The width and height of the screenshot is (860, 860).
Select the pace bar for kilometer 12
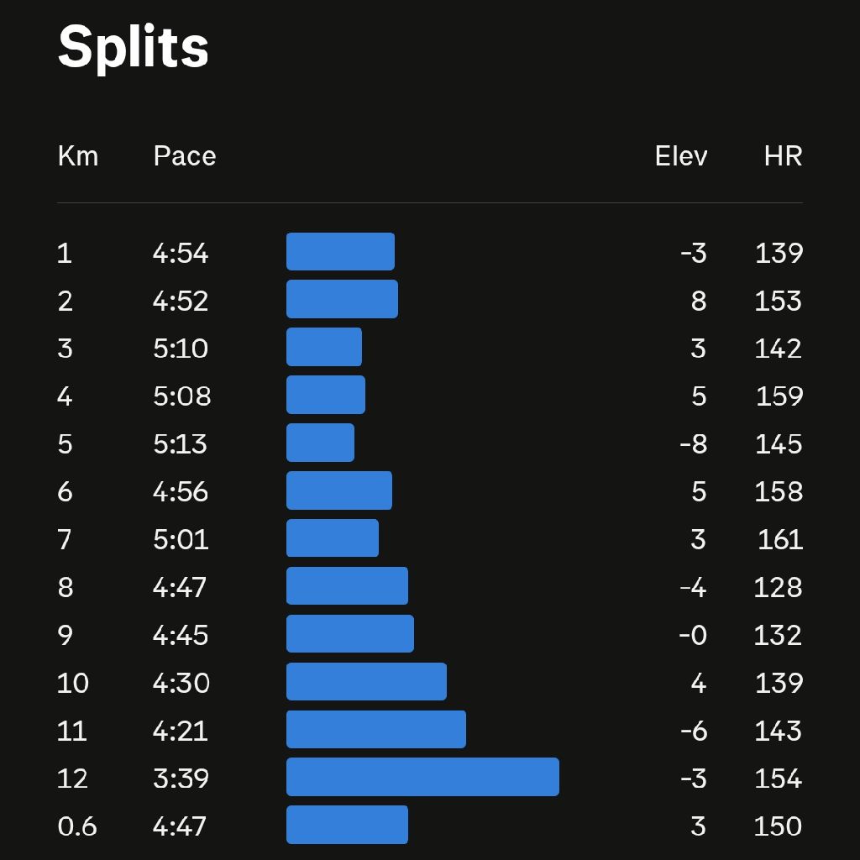click(422, 777)
